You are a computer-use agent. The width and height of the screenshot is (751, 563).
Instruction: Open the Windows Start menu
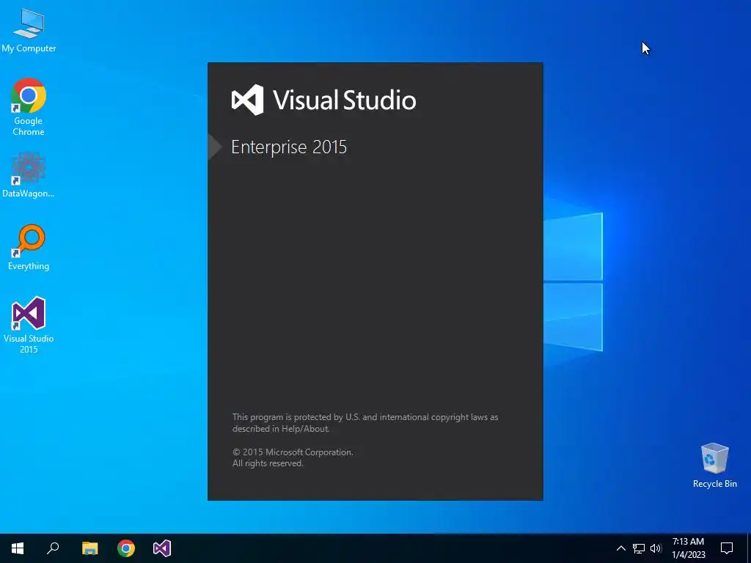[x=18, y=548]
